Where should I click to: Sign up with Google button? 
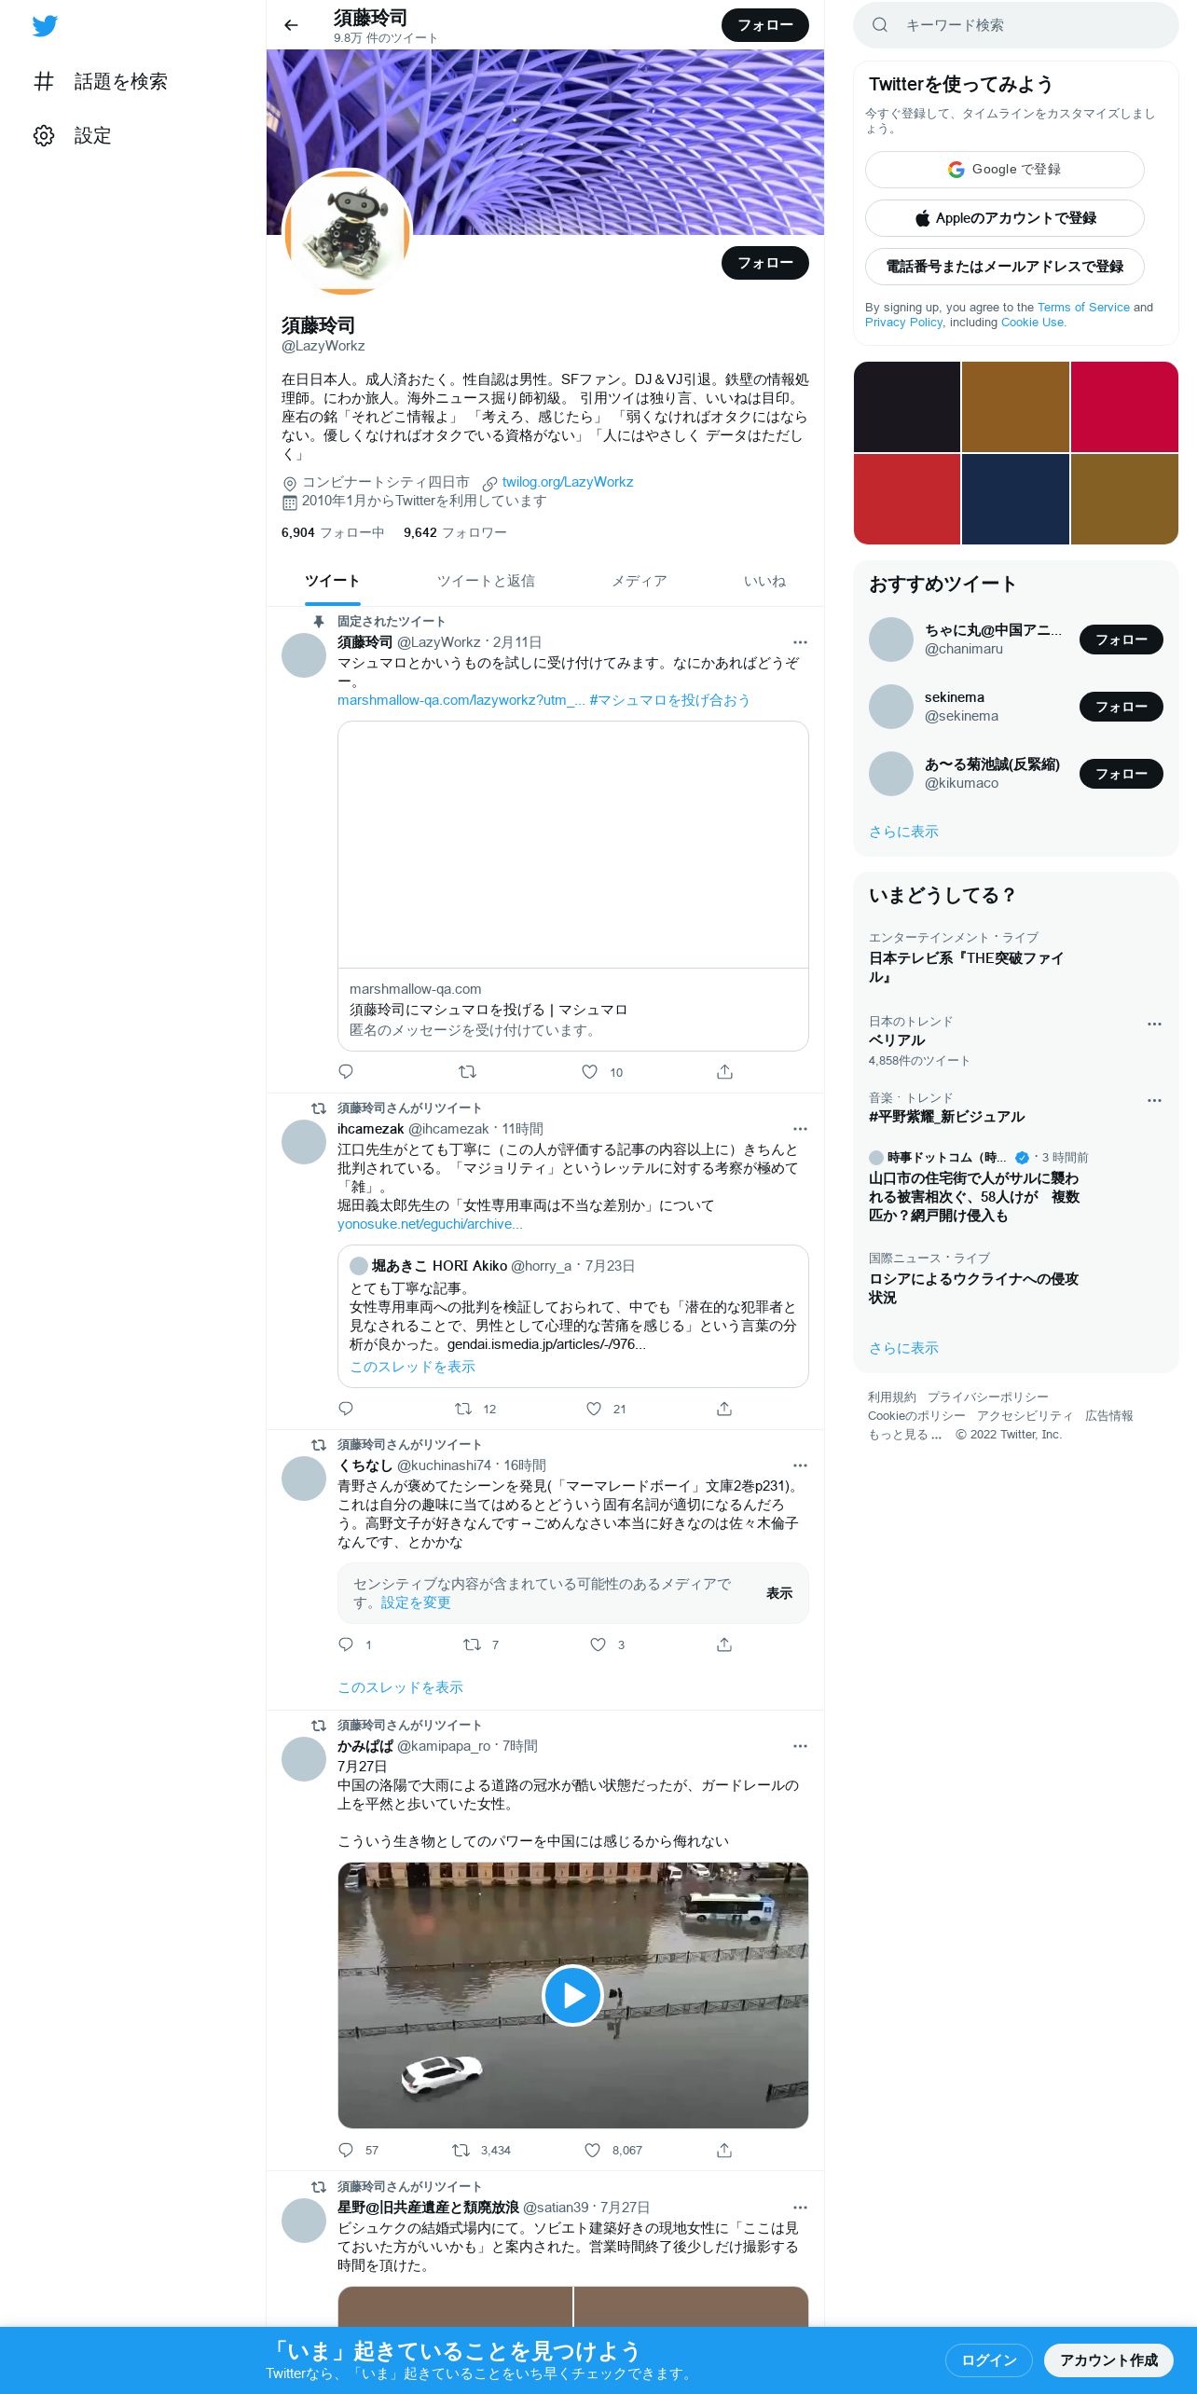tap(1004, 170)
